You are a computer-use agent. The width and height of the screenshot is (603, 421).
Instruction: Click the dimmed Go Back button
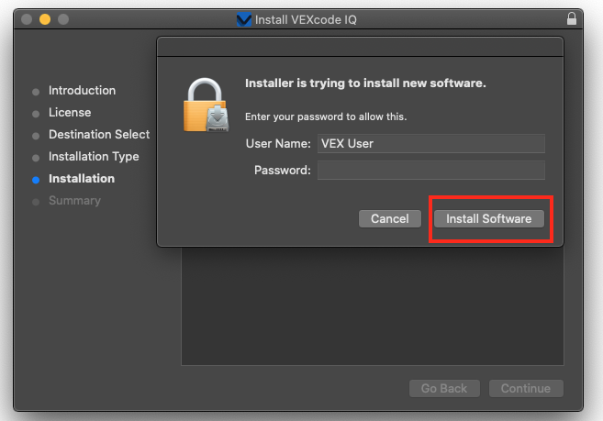click(x=444, y=388)
